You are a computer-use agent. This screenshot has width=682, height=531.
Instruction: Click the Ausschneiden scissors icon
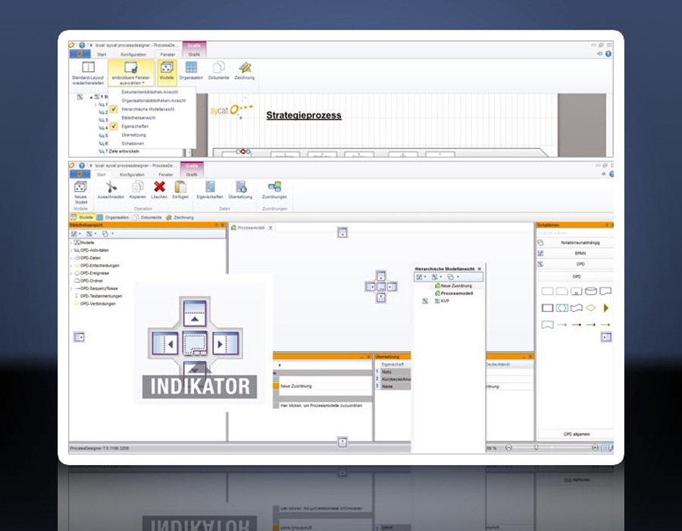tap(111, 190)
